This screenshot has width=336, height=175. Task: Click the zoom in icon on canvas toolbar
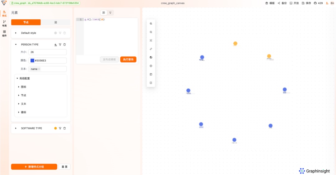[x=151, y=24]
